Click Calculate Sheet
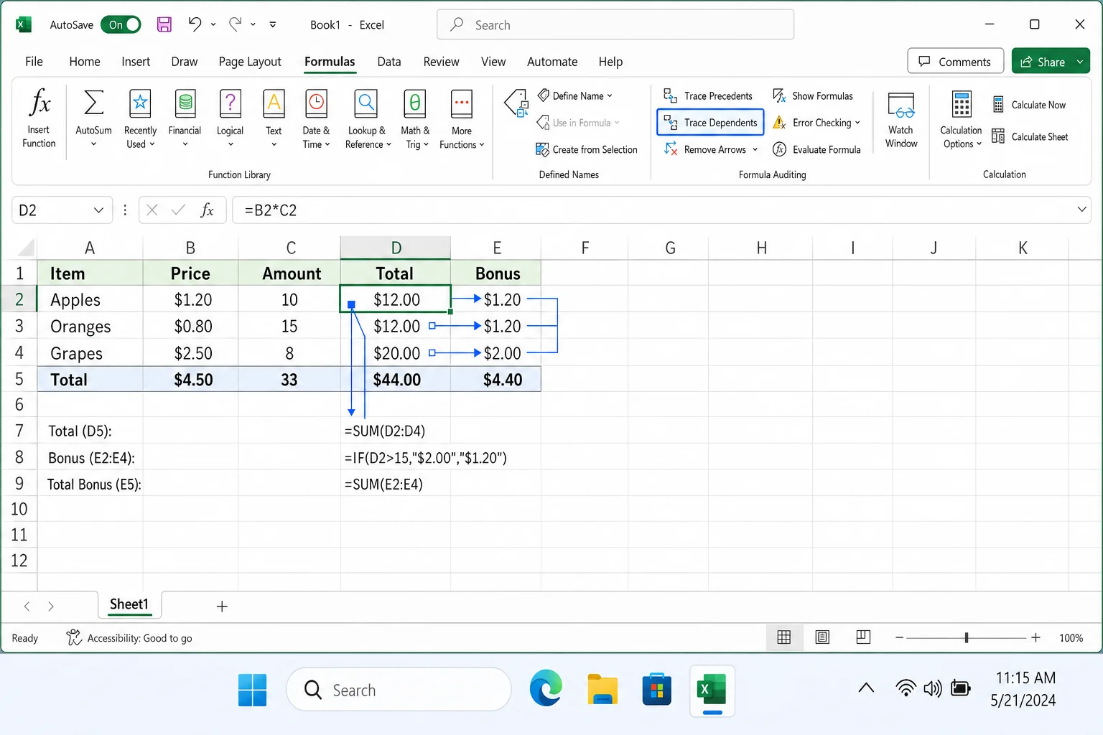This screenshot has height=735, width=1103. coord(1030,136)
